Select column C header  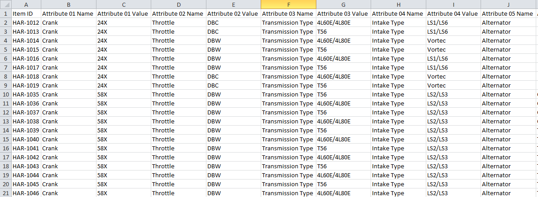(x=123, y=4)
